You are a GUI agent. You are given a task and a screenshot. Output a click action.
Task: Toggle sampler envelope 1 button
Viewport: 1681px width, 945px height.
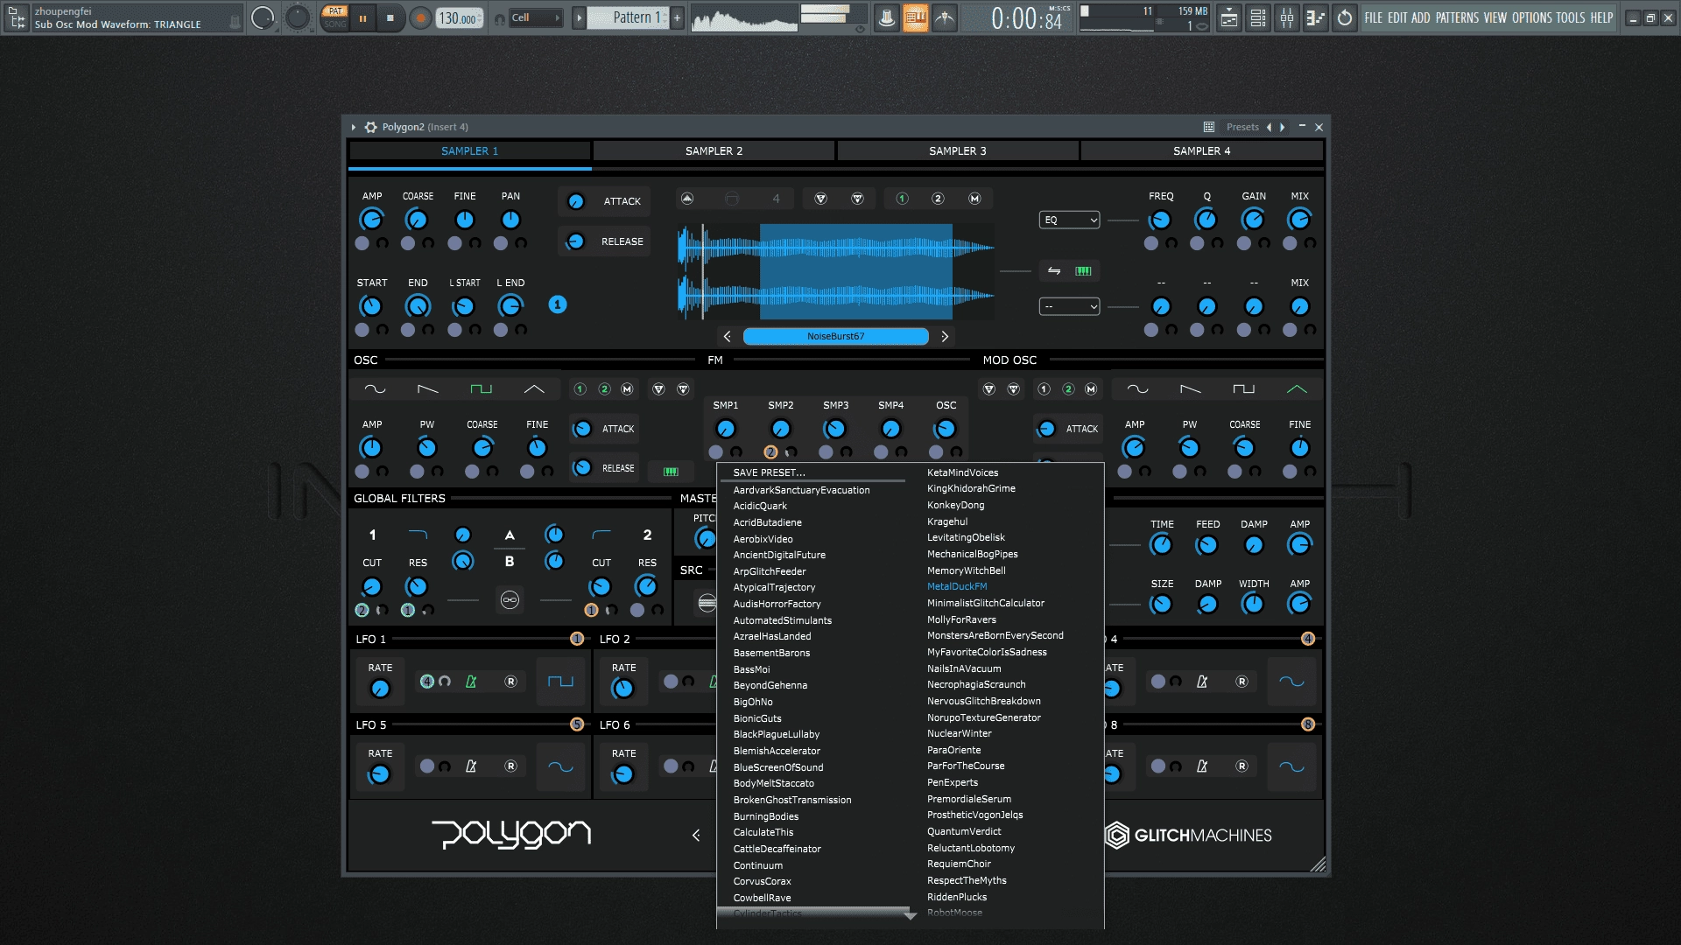(x=902, y=199)
